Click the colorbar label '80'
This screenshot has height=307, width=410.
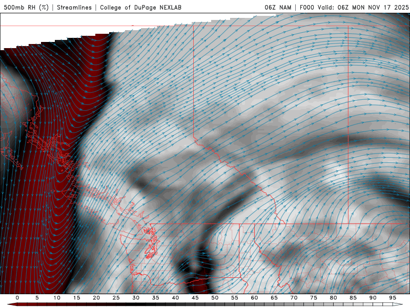click(x=333, y=298)
